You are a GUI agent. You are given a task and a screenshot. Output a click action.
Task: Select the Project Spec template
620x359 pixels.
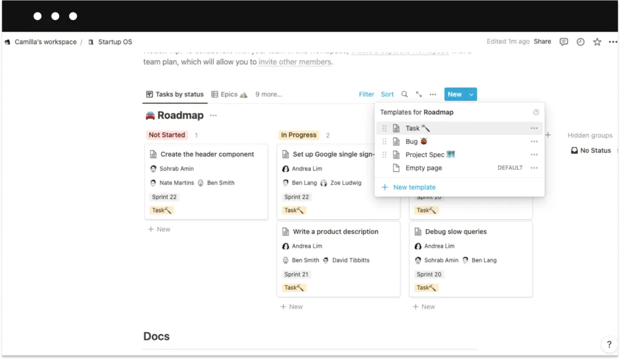point(459,155)
